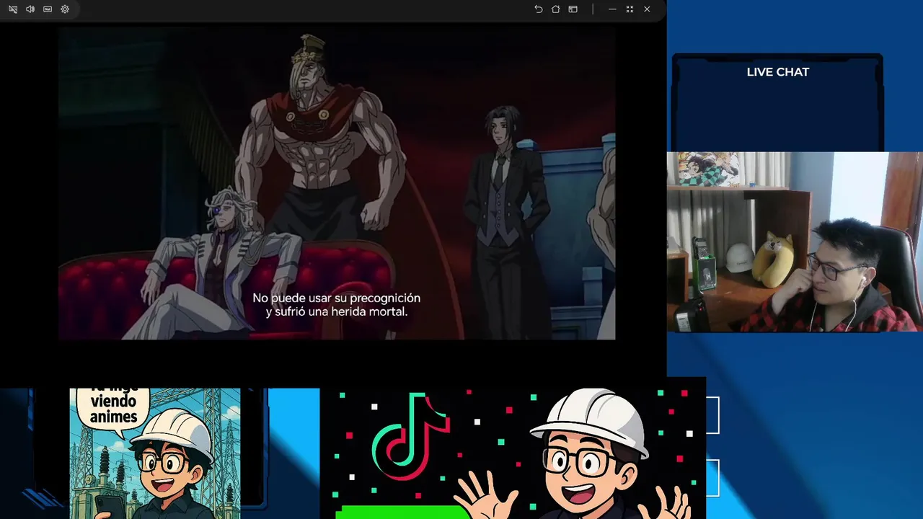The width and height of the screenshot is (923, 519).
Task: Click the keyboard icon in top toolbar
Action: click(x=48, y=9)
